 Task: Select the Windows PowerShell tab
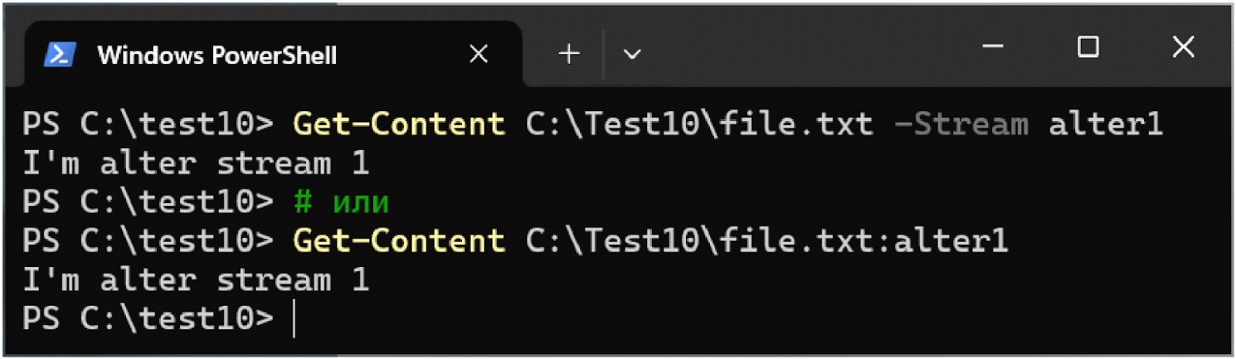pyautogui.click(x=216, y=55)
